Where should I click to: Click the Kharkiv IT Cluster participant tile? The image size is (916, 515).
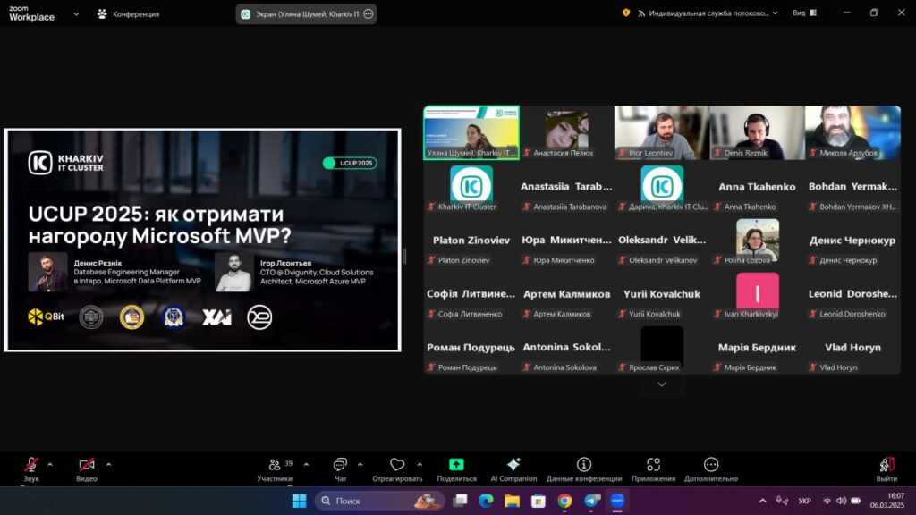(x=471, y=186)
